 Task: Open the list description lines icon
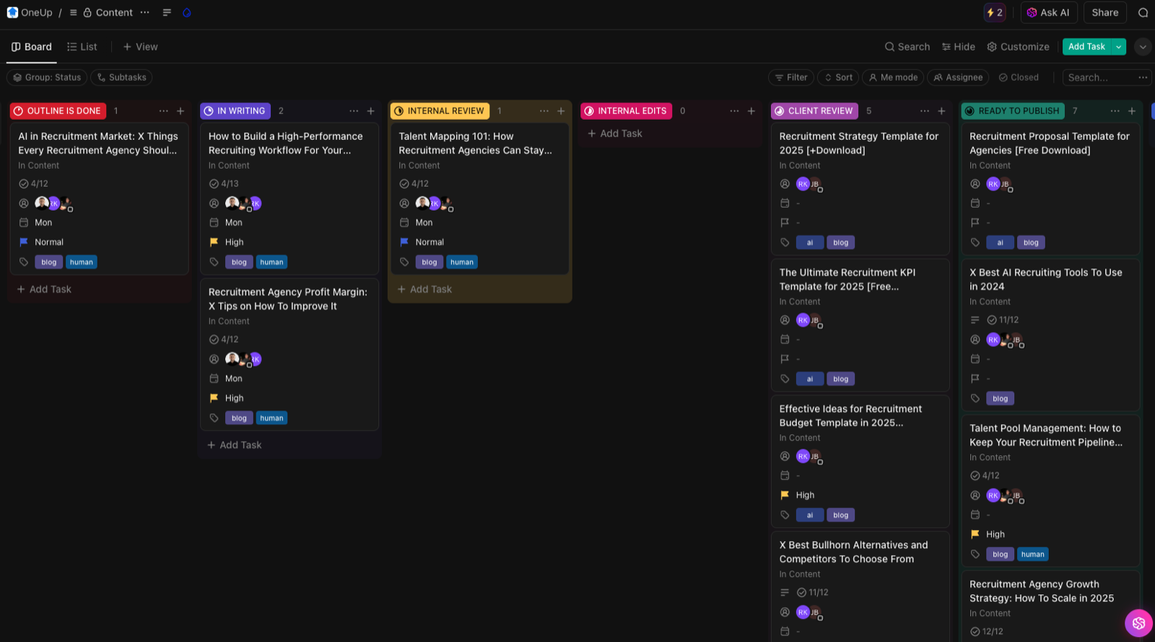tap(167, 12)
